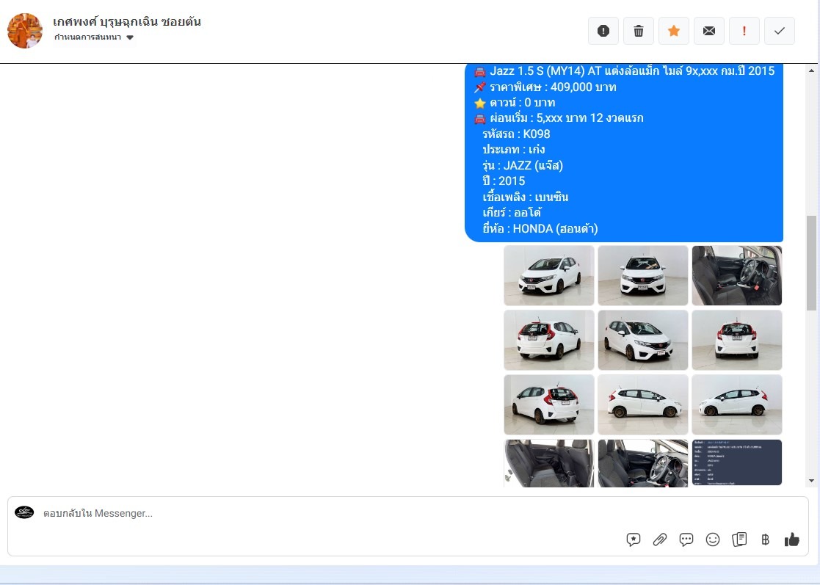The height and width of the screenshot is (585, 820).
Task: Click the text 'ปี : 2015'
Action: (x=504, y=181)
